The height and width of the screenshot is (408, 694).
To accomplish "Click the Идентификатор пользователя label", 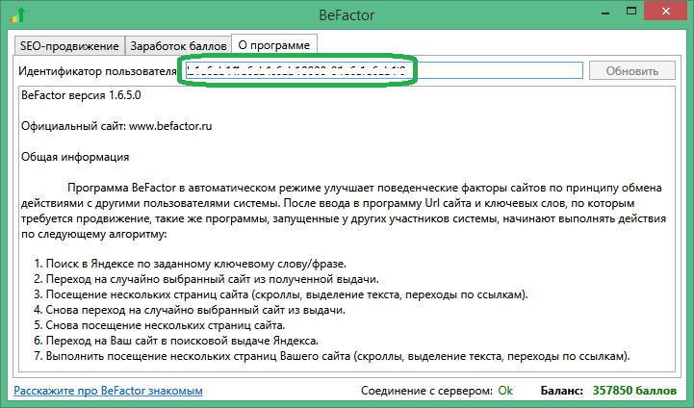I will pos(97,71).
